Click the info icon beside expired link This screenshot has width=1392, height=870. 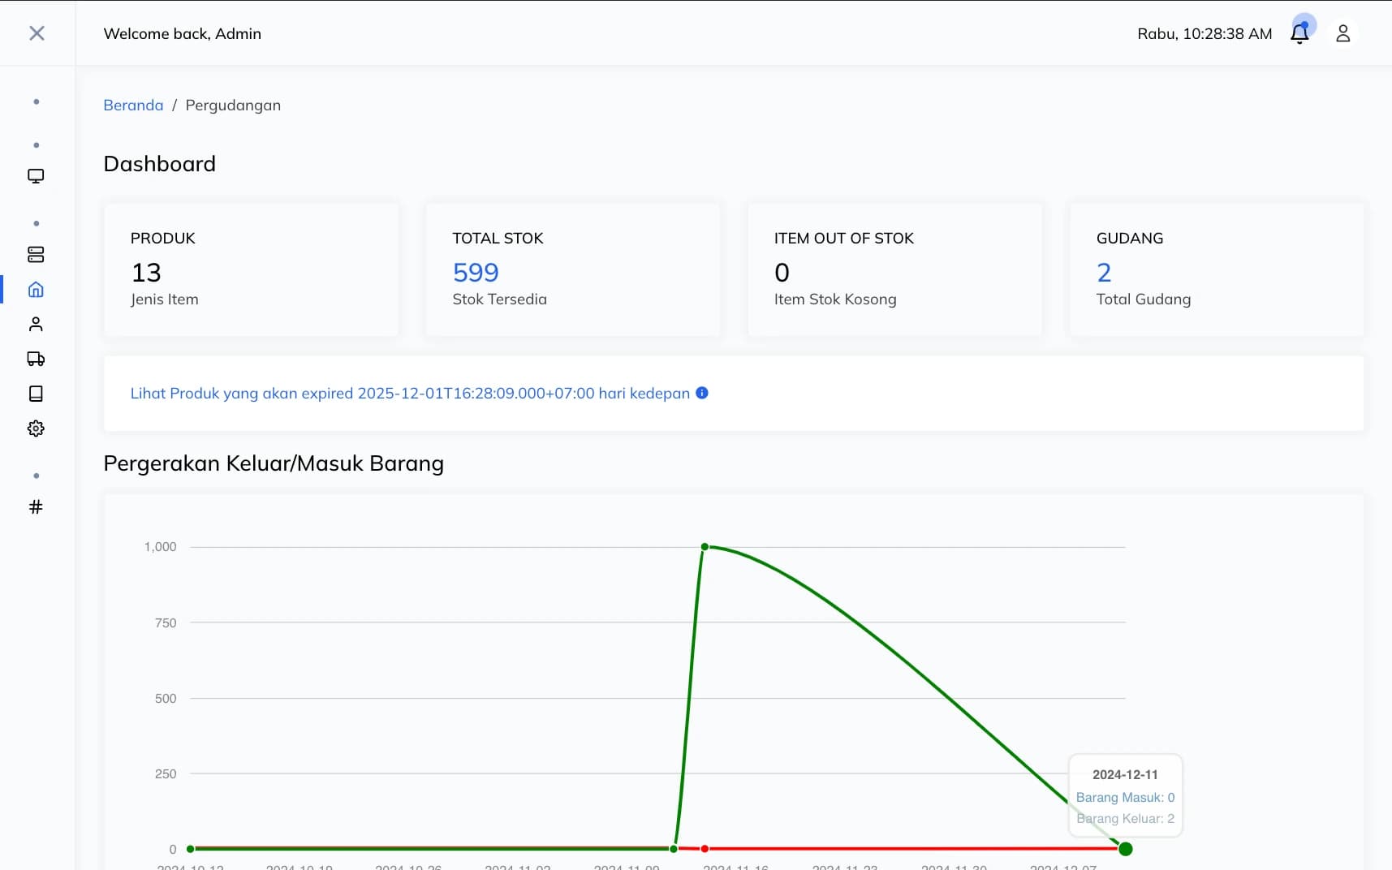[x=702, y=393]
